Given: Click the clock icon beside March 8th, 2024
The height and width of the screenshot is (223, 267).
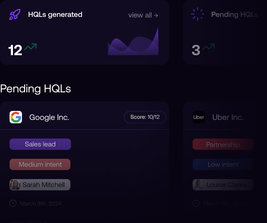Looking at the screenshot, I should coord(13,203).
